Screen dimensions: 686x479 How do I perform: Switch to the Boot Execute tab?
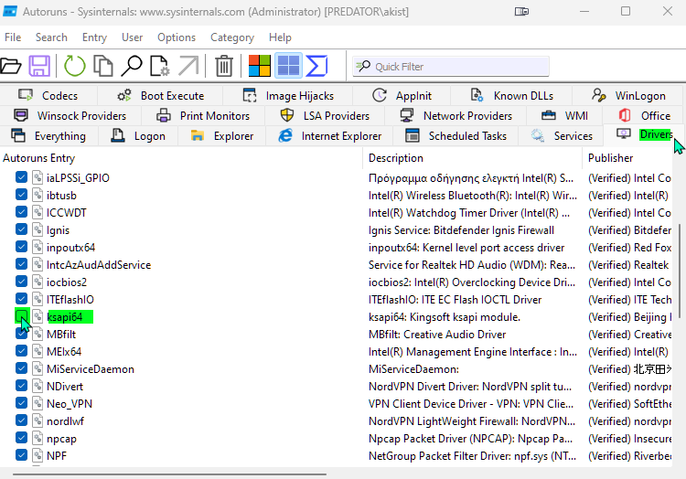[160, 95]
